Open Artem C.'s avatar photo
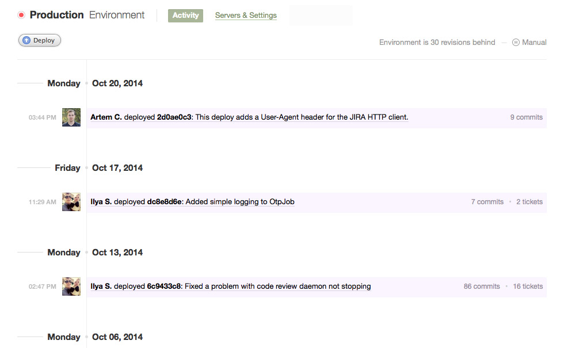 point(71,117)
